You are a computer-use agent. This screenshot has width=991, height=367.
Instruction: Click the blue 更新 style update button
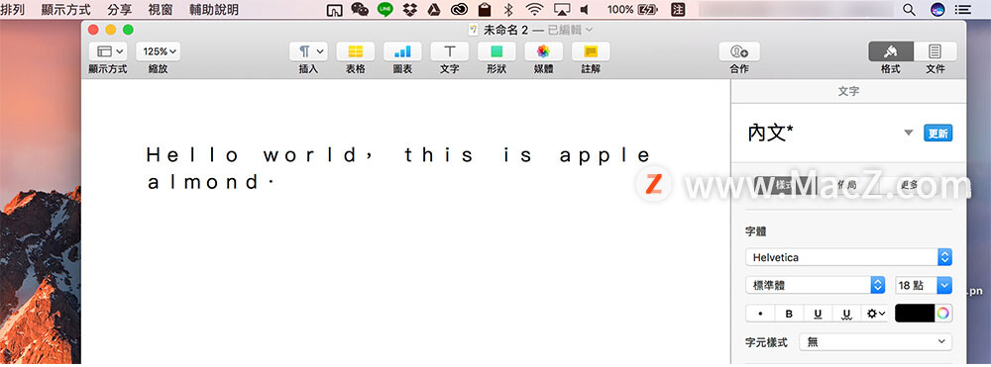pos(937,134)
